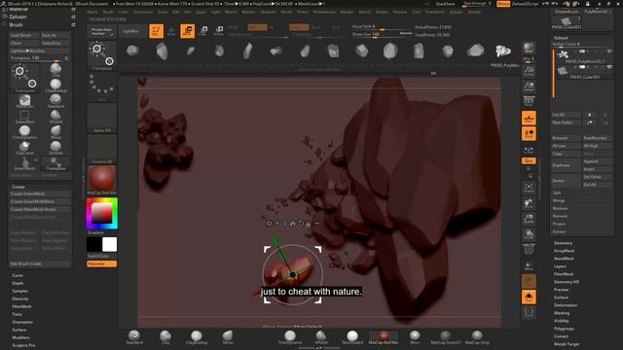Choose MatCap Gray material in bottom shelf
The height and width of the screenshot is (350, 623).
[x=477, y=336]
